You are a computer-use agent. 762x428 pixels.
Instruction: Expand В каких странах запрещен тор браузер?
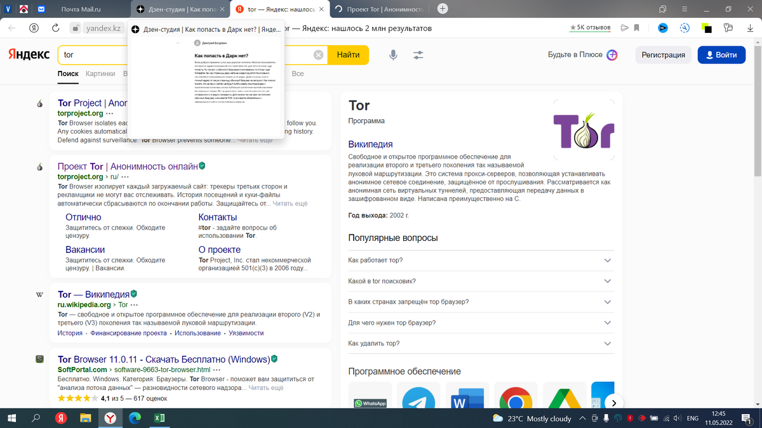coord(481,302)
